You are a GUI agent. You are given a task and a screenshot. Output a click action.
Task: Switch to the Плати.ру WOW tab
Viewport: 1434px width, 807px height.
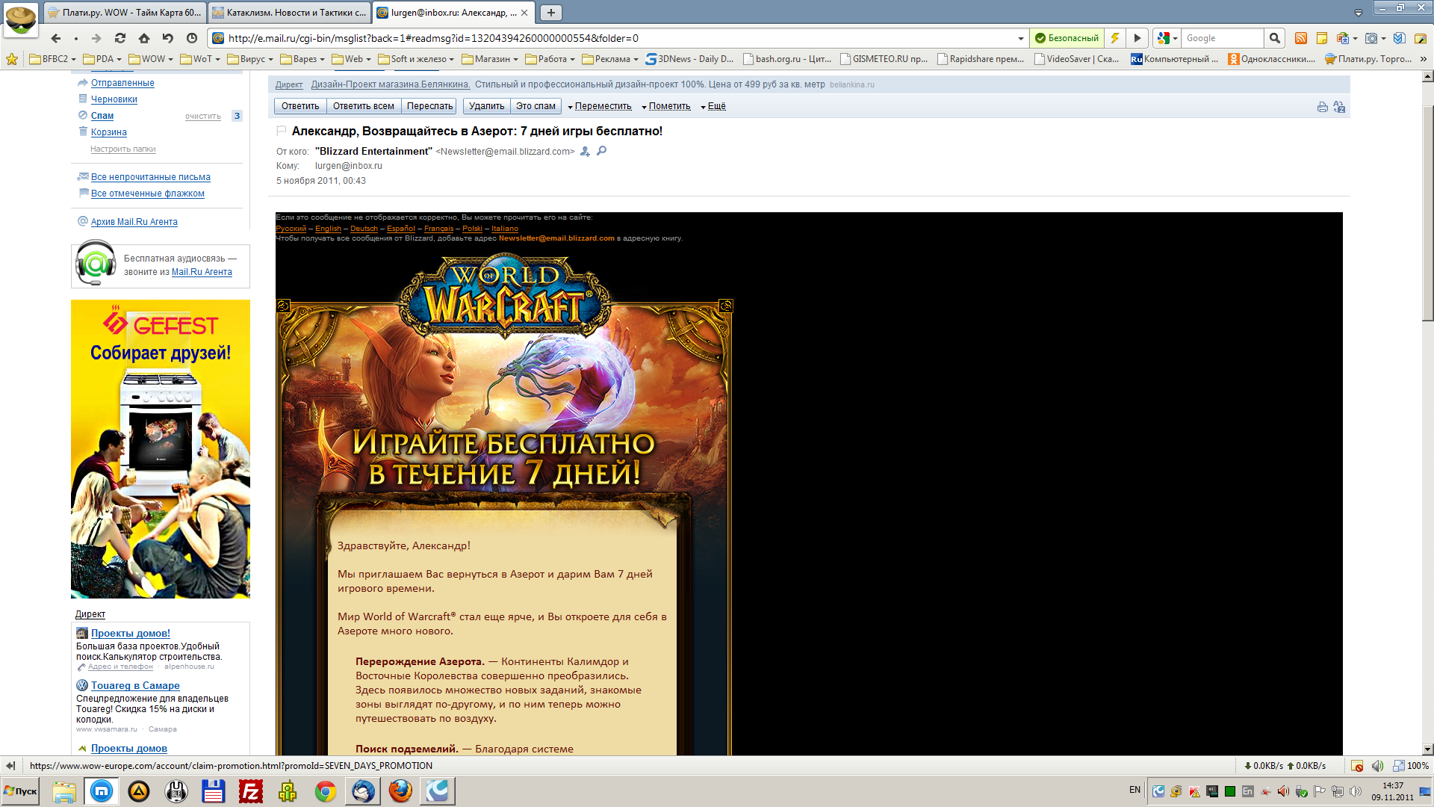tap(125, 13)
